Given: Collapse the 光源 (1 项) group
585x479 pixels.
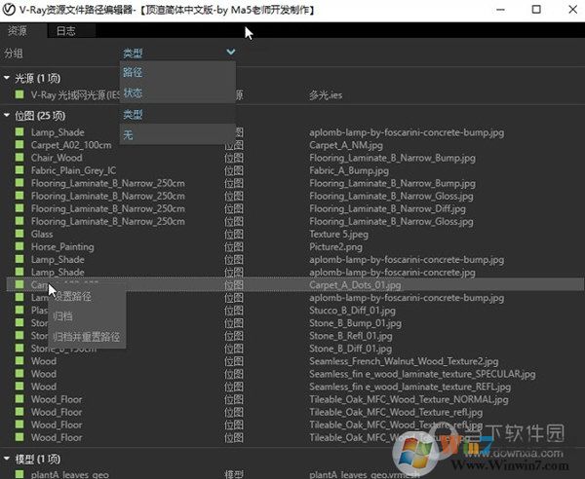Looking at the screenshot, I should [7, 78].
